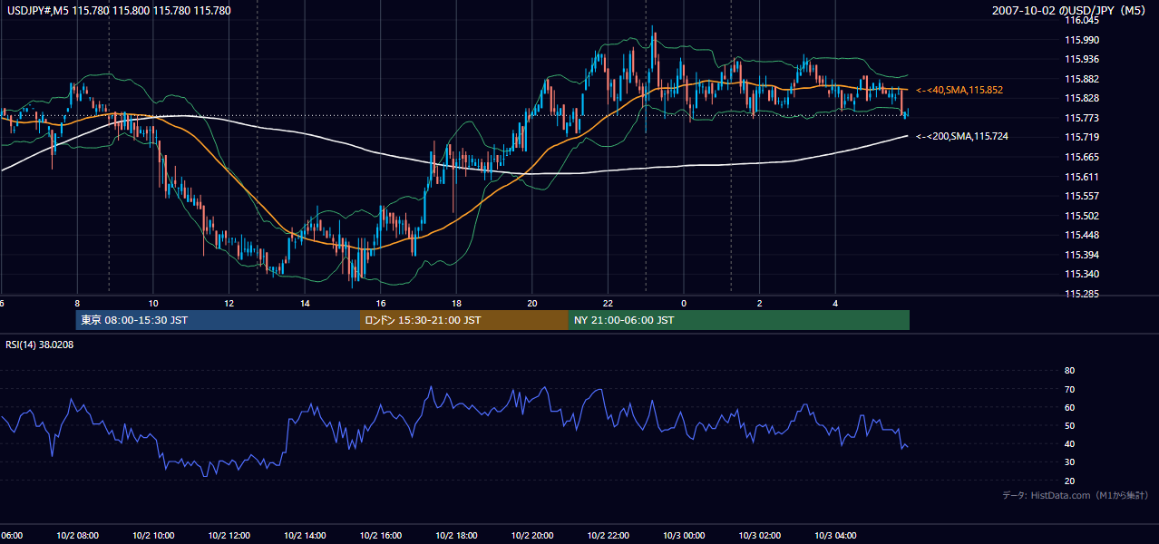Image resolution: width=1159 pixels, height=544 pixels.
Task: Click the 10/3 00:00 bottom time label
Action: pyautogui.click(x=684, y=536)
